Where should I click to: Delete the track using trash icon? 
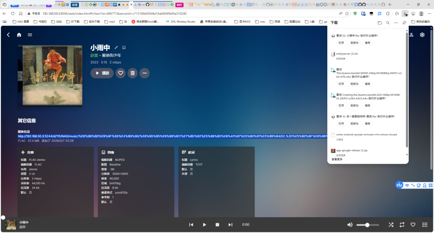[133, 73]
